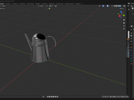Open the Animation workspace tab
Screen dimensions: 134x100
pyautogui.click(x=44, y=4)
